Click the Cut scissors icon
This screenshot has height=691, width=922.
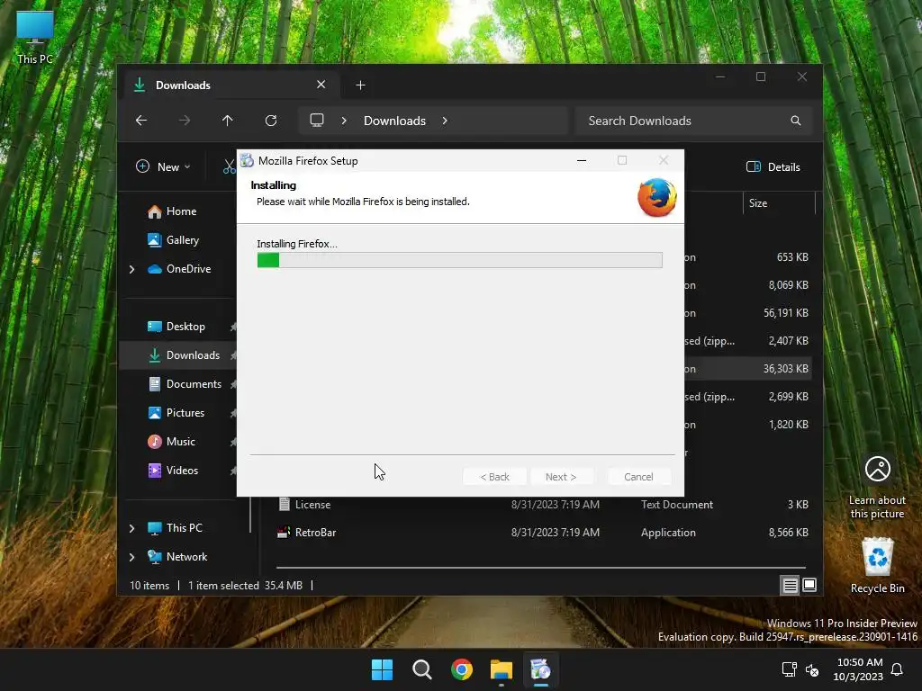[230, 166]
